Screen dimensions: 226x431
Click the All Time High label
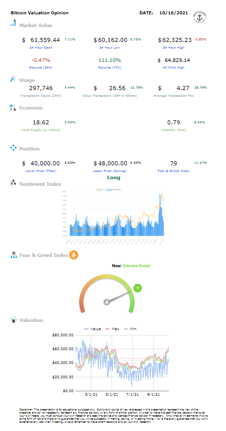pyautogui.click(x=173, y=68)
